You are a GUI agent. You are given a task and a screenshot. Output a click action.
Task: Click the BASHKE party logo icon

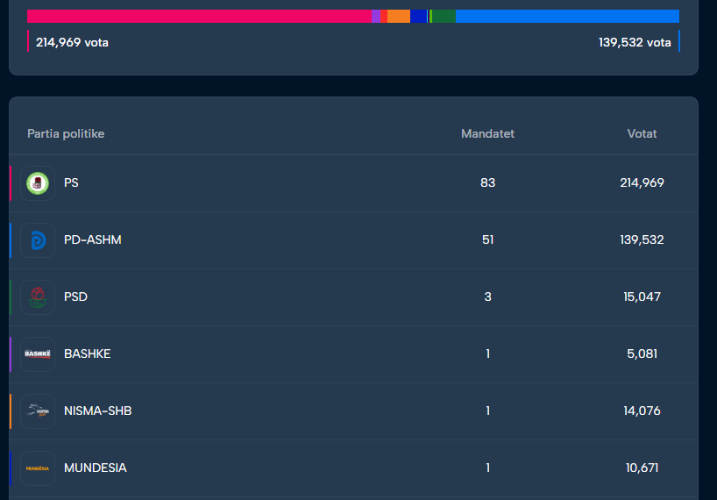pos(38,354)
